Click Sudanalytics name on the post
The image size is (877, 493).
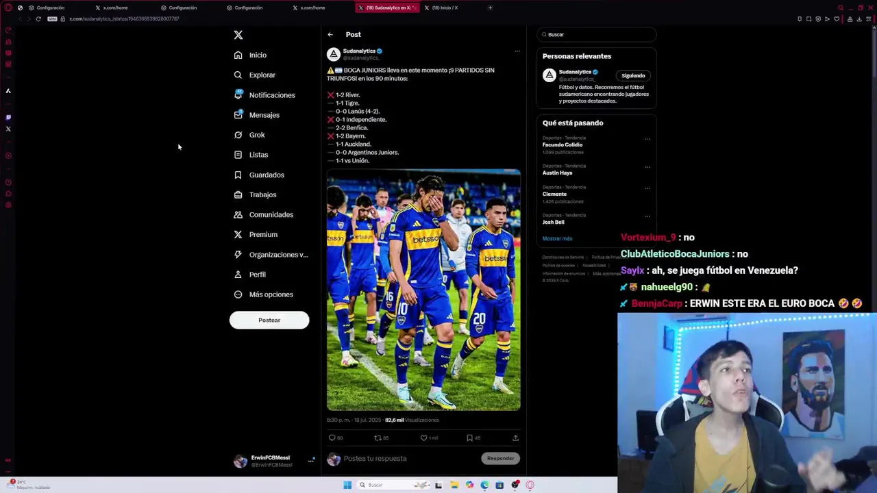(x=359, y=51)
